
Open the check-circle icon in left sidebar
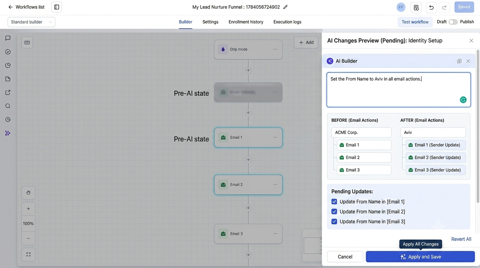click(8, 52)
